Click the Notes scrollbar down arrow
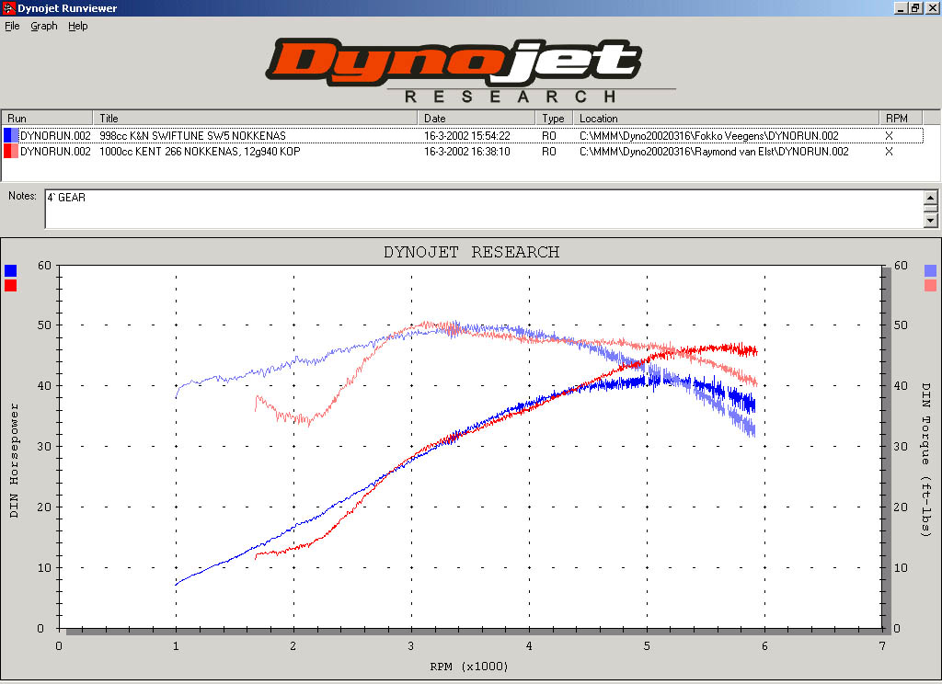This screenshot has height=684, width=942. pyautogui.click(x=931, y=221)
